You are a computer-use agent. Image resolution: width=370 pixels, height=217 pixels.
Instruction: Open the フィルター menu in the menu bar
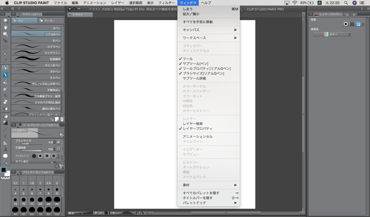click(166, 3)
